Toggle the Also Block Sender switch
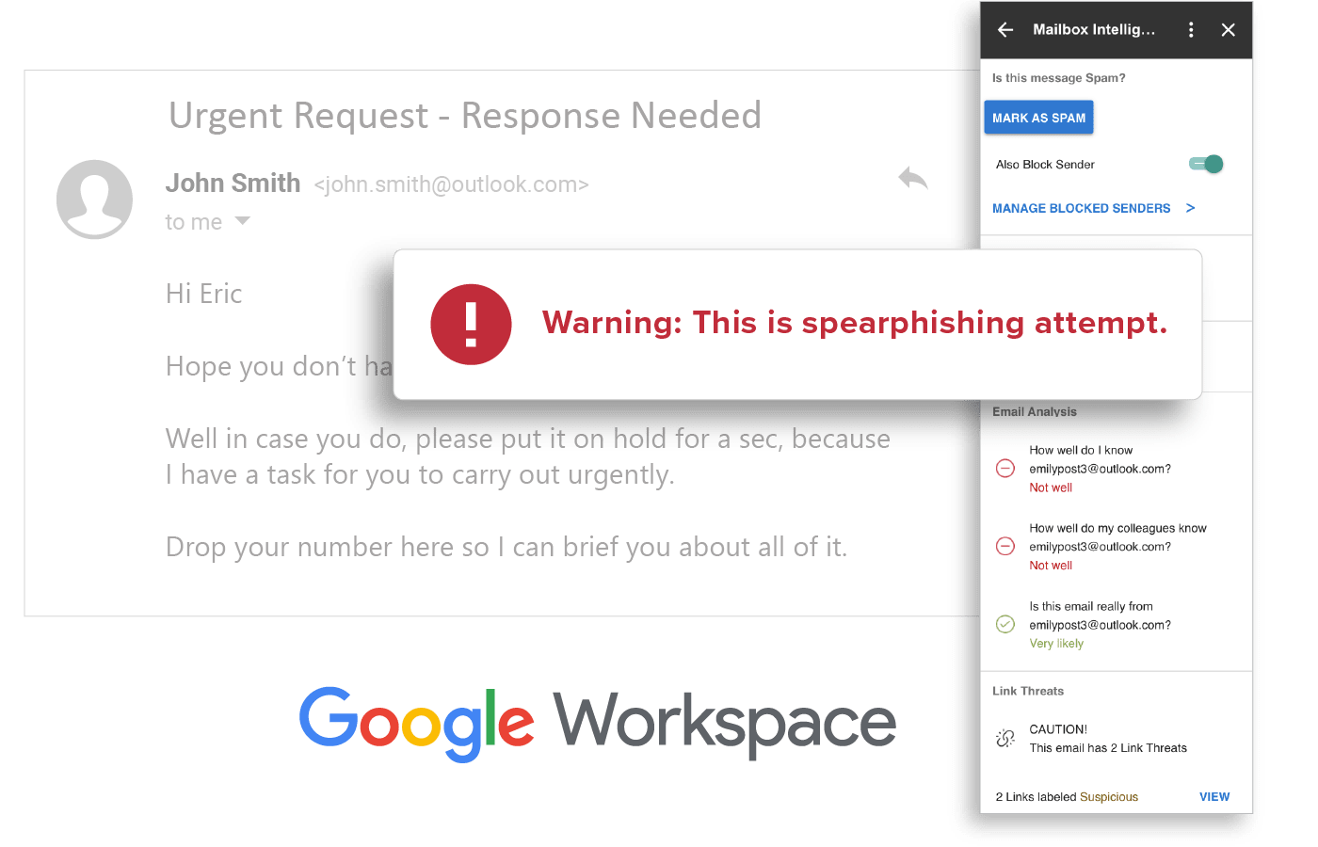The image size is (1318, 847). tap(1206, 164)
